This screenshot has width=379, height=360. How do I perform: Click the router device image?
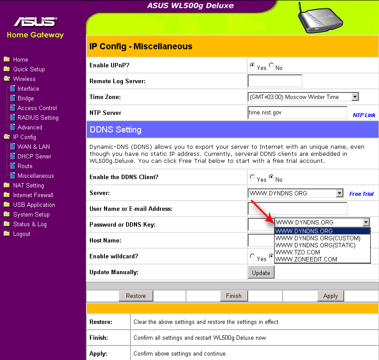click(320, 18)
